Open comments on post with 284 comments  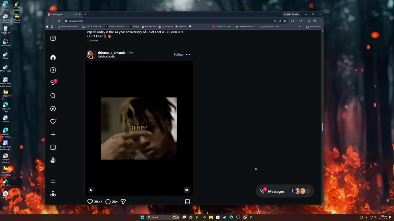point(108,202)
